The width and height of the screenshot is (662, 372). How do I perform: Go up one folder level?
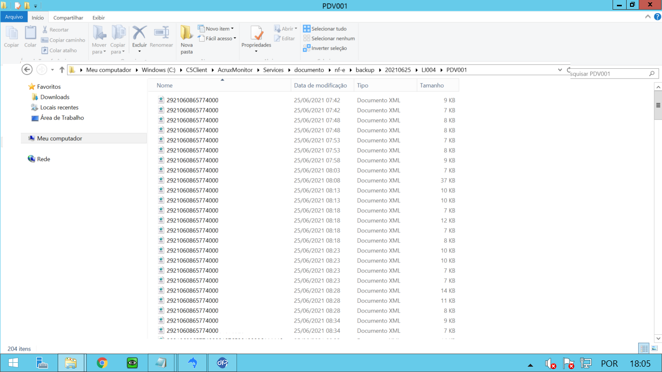click(x=62, y=70)
